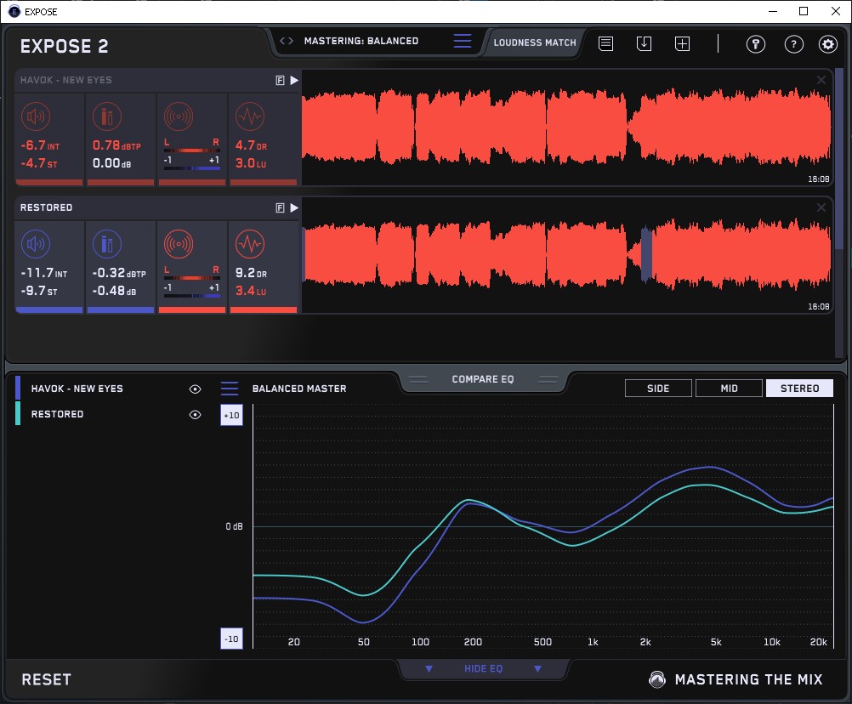This screenshot has width=852, height=704.
Task: Toggle visibility of Havok - New Eyes curve
Action: (x=196, y=389)
